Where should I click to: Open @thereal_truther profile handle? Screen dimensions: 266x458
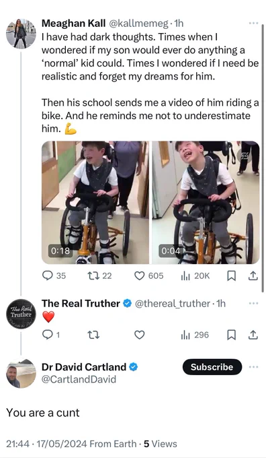[172, 304]
